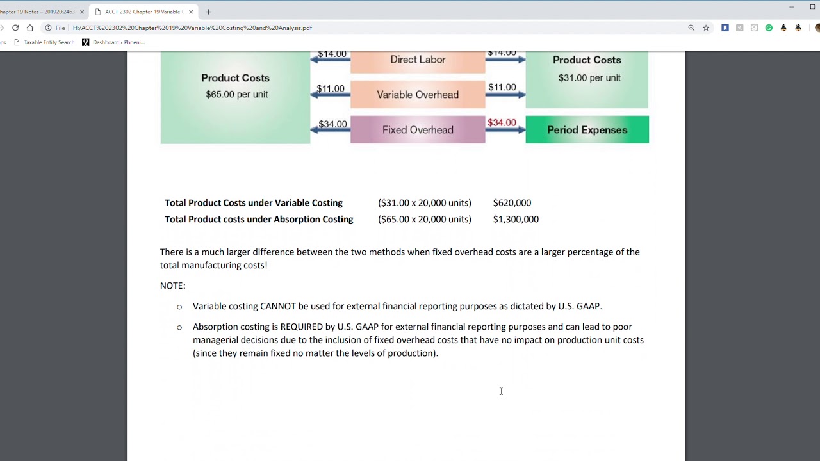Viewport: 820px width, 461px height.
Task: Select the ACCT 2302 Chapter 19 Variable tab
Action: pyautogui.click(x=143, y=12)
